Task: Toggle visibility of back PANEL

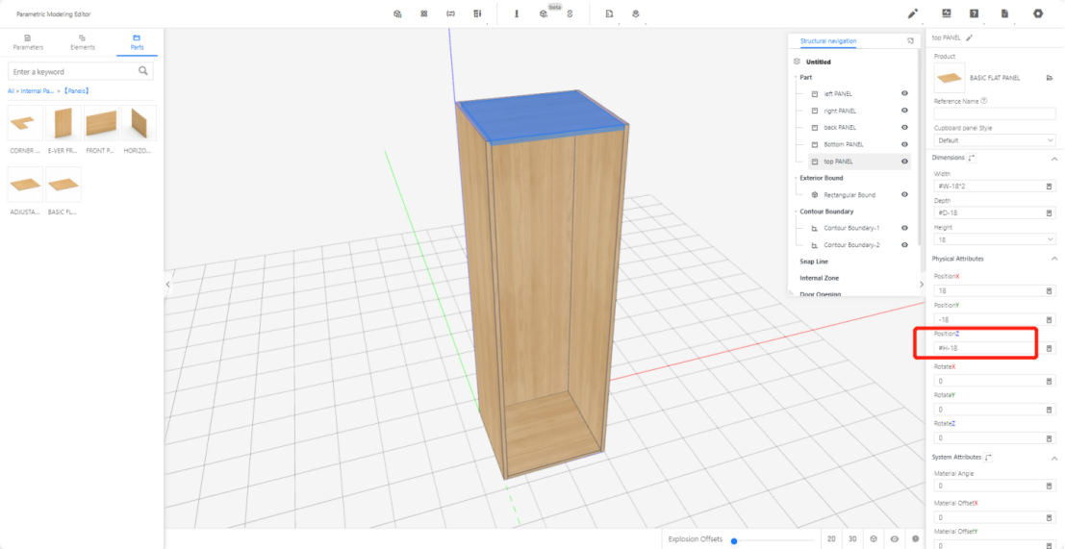Action: 904,127
